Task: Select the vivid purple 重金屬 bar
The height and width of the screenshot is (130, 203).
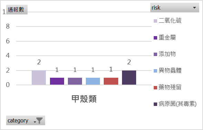Action: click(57, 81)
